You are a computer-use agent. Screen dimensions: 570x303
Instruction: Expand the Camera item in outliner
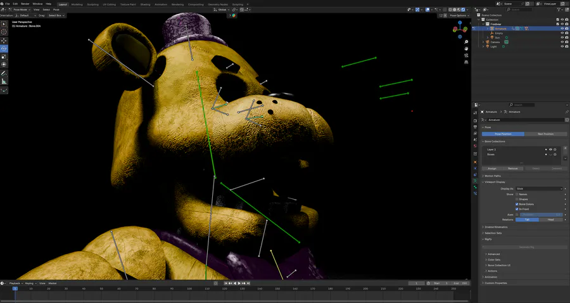point(483,42)
